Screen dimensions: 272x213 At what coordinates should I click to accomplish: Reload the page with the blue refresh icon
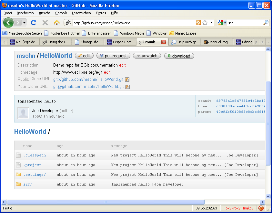34,23
